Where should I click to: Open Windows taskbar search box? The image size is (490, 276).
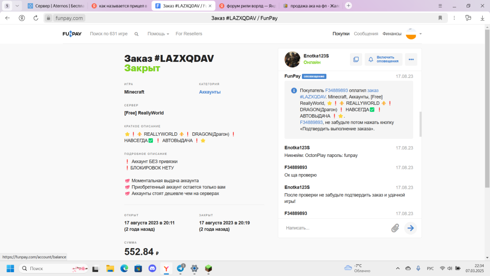[54, 269]
